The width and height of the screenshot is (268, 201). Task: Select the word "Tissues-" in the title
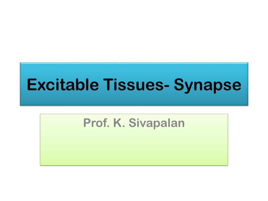tap(136, 84)
